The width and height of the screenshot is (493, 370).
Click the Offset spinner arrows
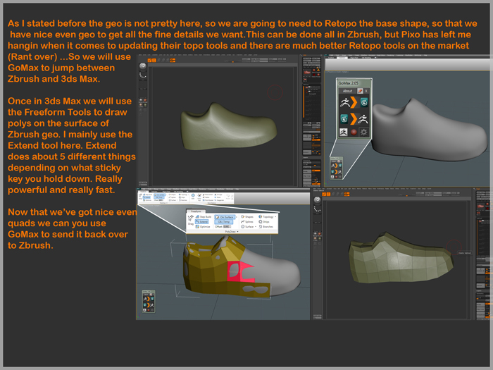point(230,226)
